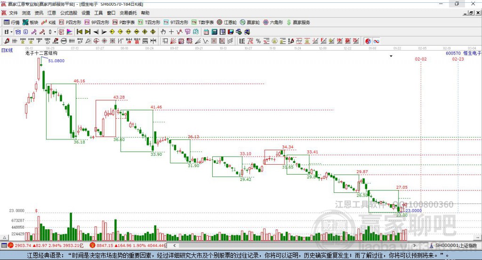This screenshot has height=260, width=482.
Task: Open the 9P四方形 tool
Action: (x=97, y=23)
